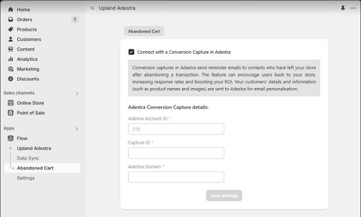Click the Conversion captures description text
The image size is (361, 217).
(224, 78)
